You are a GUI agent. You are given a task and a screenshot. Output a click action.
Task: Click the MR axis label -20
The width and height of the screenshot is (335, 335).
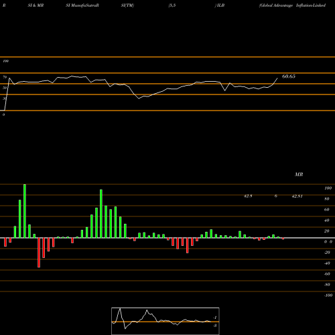point(327,253)
